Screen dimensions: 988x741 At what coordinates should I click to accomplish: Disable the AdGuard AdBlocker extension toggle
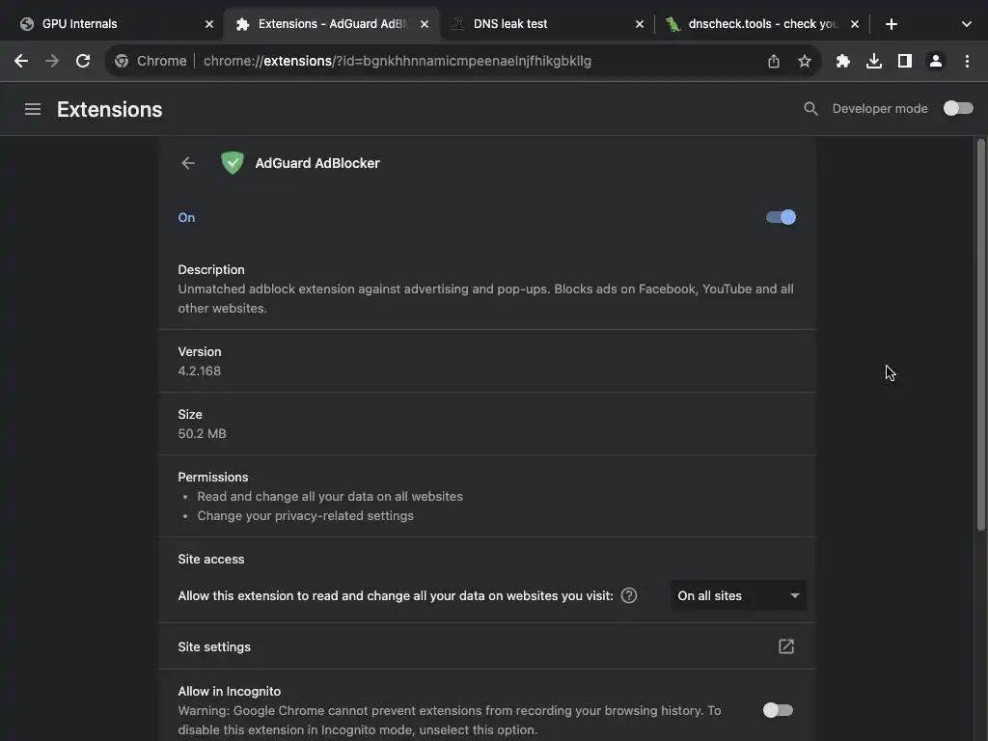click(781, 217)
